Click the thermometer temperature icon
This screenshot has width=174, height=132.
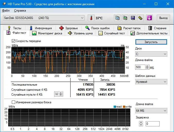(91, 18)
